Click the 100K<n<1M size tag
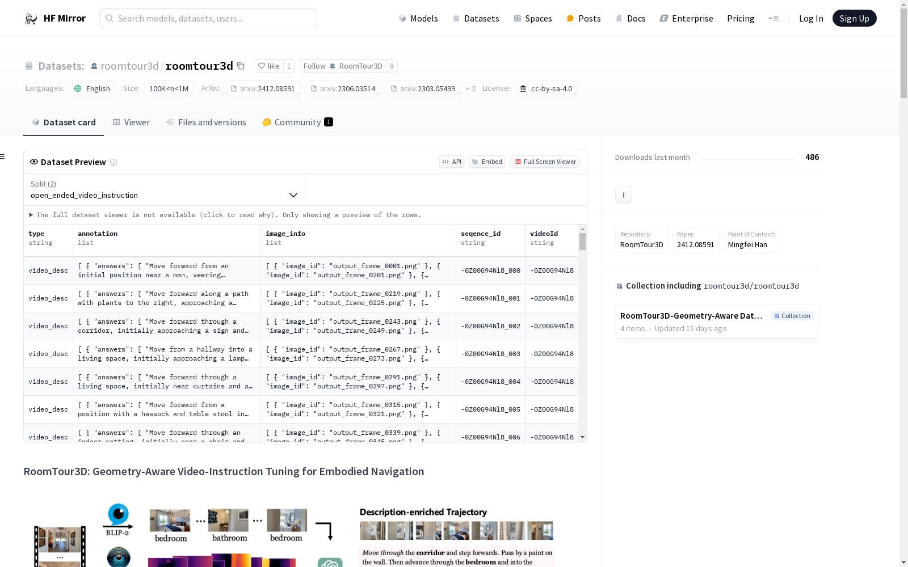 (169, 88)
